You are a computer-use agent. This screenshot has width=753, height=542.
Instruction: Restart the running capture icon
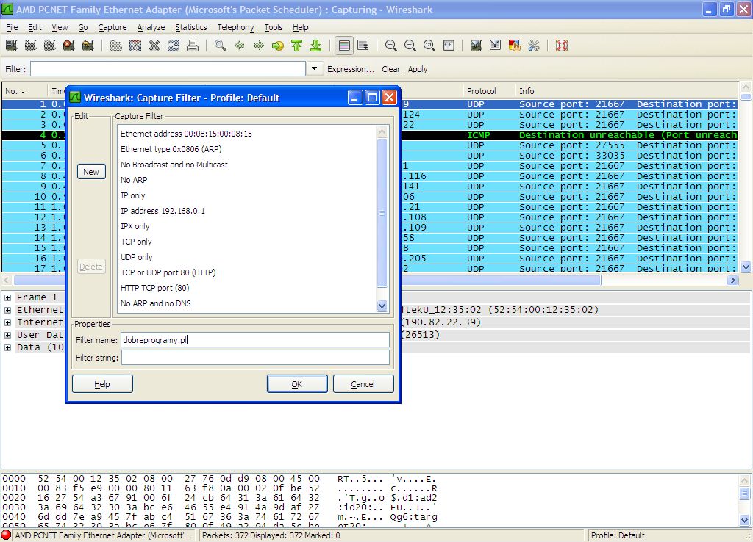(x=88, y=46)
